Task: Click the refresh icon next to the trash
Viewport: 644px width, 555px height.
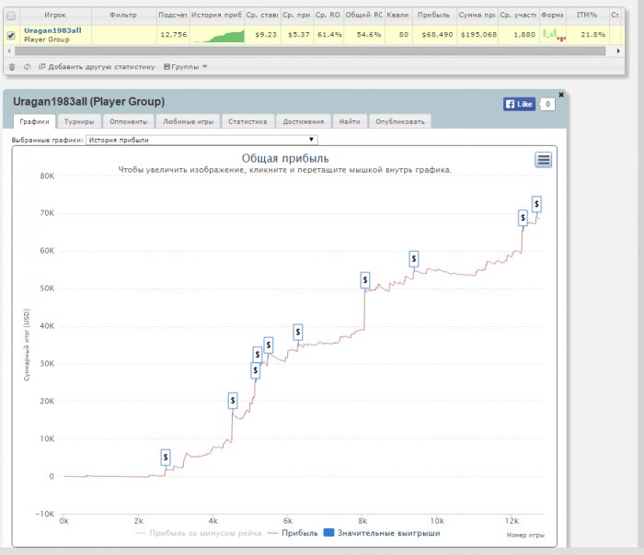Action: click(27, 67)
